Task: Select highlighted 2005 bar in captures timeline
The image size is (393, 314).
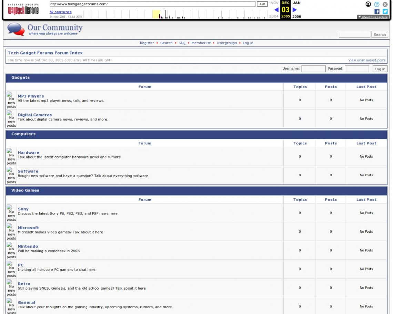Action: [x=156, y=14]
